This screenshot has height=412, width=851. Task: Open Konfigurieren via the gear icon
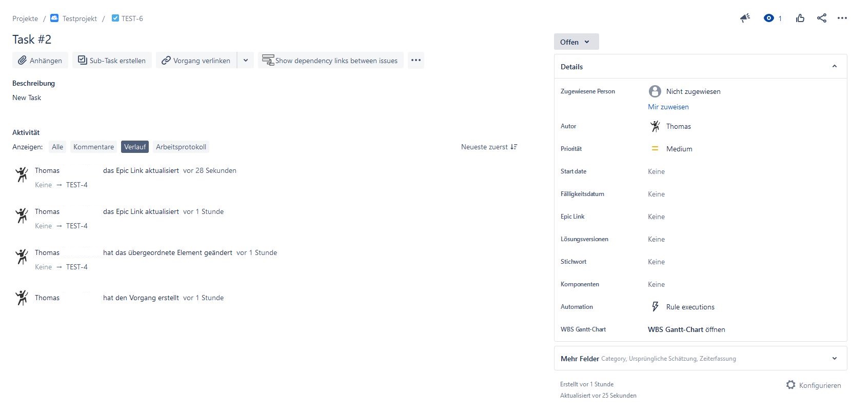click(x=790, y=385)
